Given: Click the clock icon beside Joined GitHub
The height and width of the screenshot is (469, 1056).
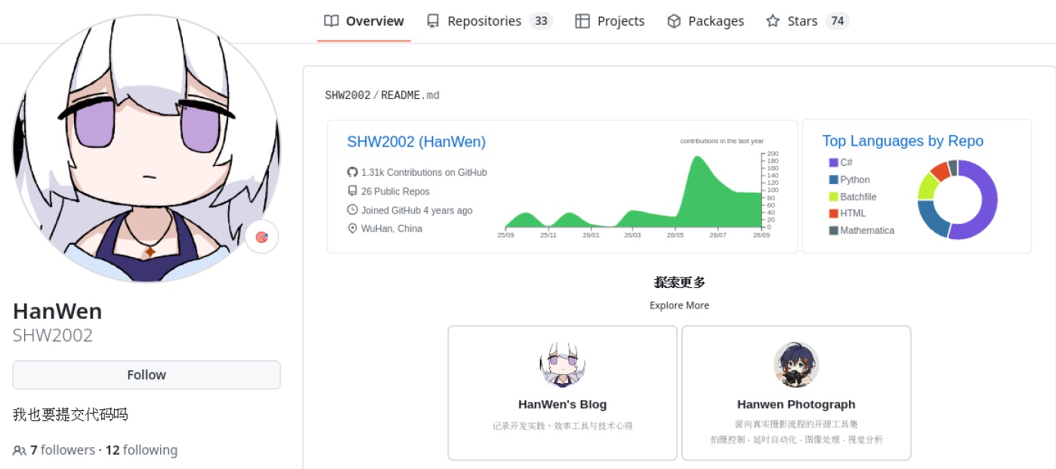Looking at the screenshot, I should [352, 210].
